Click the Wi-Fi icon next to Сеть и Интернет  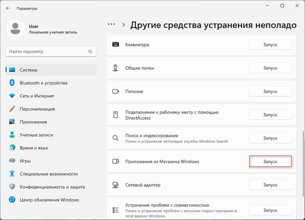point(12,96)
